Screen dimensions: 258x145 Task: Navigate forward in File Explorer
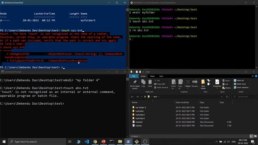point(137,97)
